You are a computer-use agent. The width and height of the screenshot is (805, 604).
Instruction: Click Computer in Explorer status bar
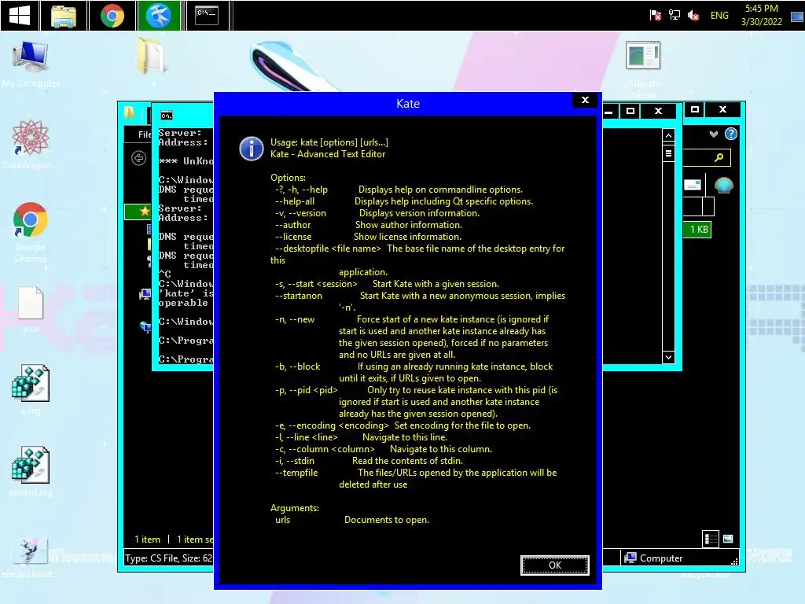point(653,558)
